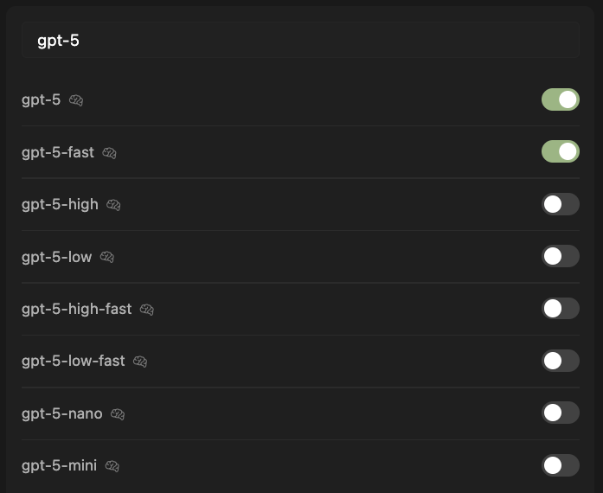603x493 pixels.
Task: Disable the gpt-5 model toggle
Action: (561, 99)
